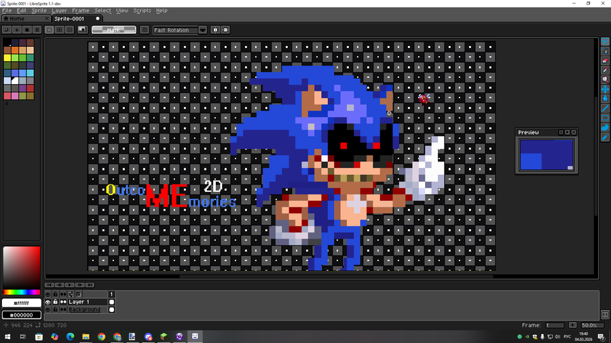Click the Preview center view icon
The image size is (611, 343).
pyautogui.click(x=561, y=132)
